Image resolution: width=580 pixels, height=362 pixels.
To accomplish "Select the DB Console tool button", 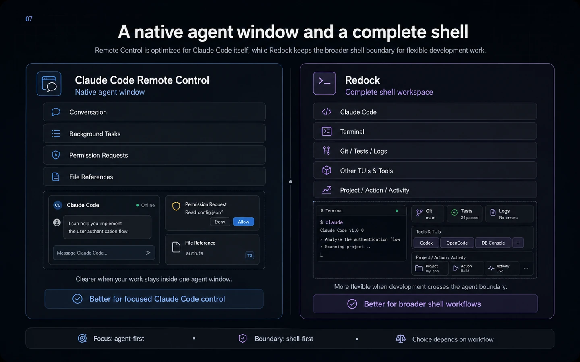I will [x=493, y=243].
